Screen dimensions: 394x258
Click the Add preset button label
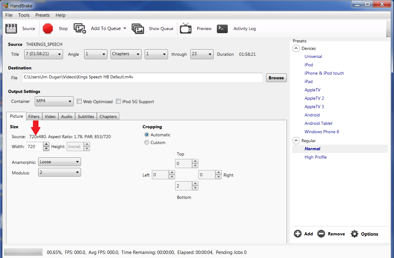point(309,234)
